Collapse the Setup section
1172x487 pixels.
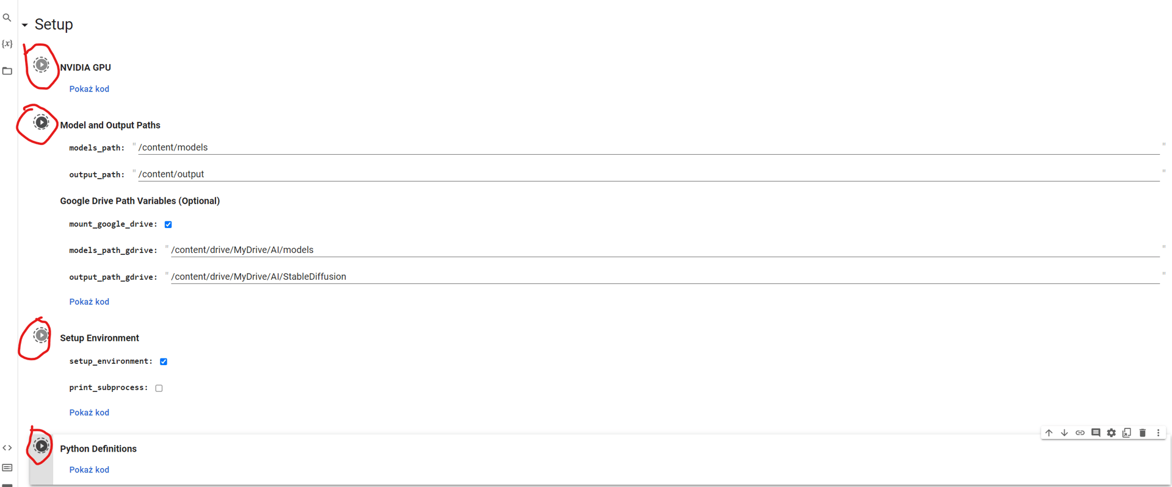click(x=25, y=25)
